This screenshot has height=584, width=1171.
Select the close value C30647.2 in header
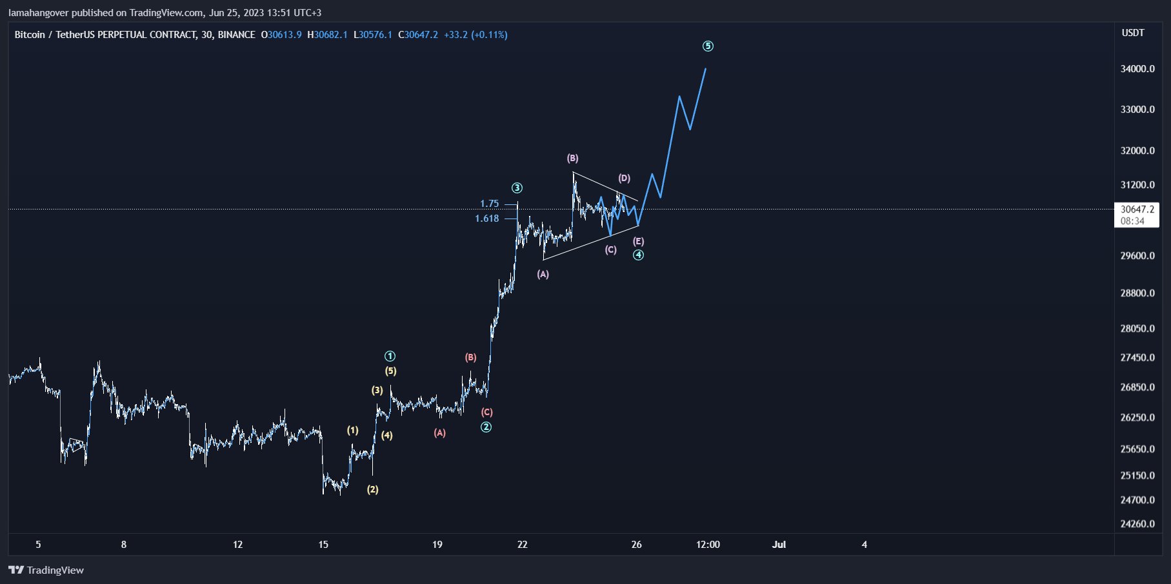coord(418,35)
